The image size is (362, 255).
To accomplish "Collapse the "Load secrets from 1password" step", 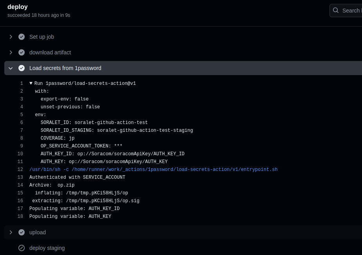I will coord(11,68).
